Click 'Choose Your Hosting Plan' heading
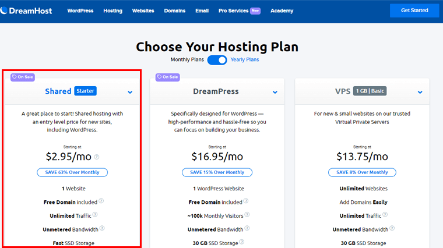The height and width of the screenshot is (248, 443). point(217,47)
